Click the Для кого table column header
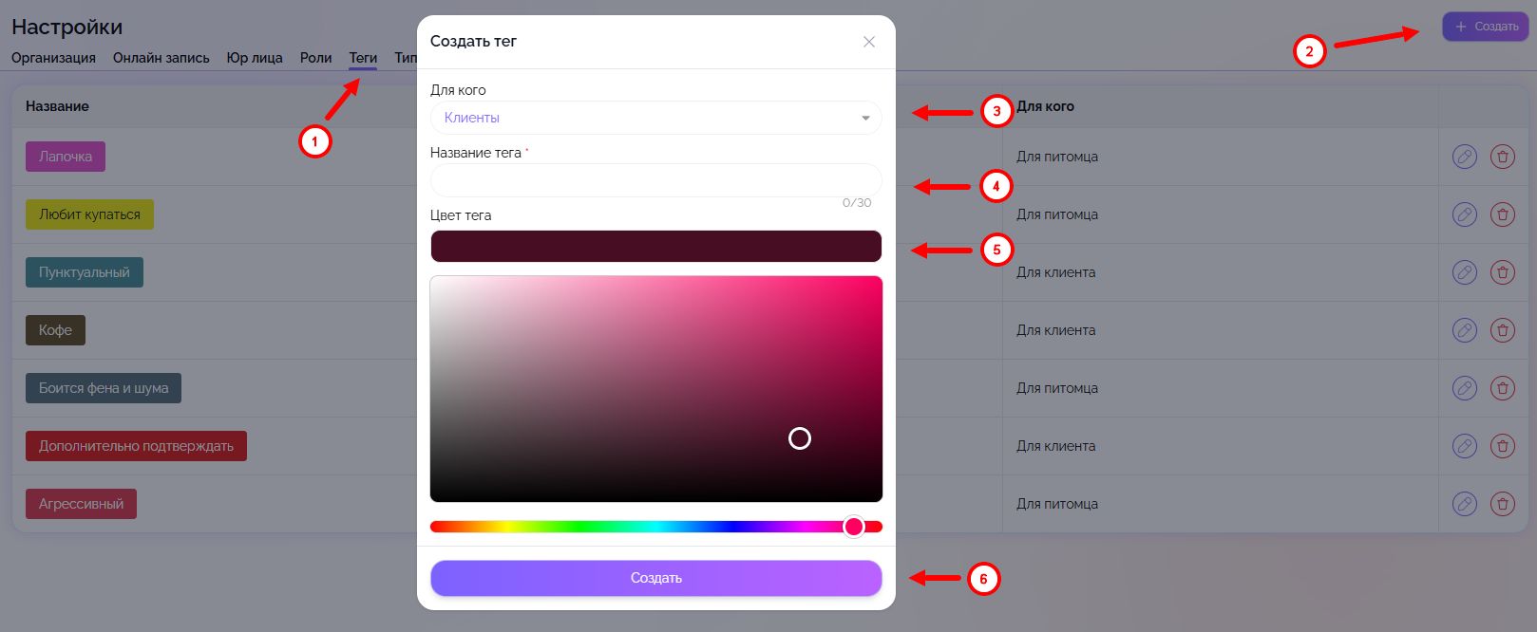 click(1045, 106)
